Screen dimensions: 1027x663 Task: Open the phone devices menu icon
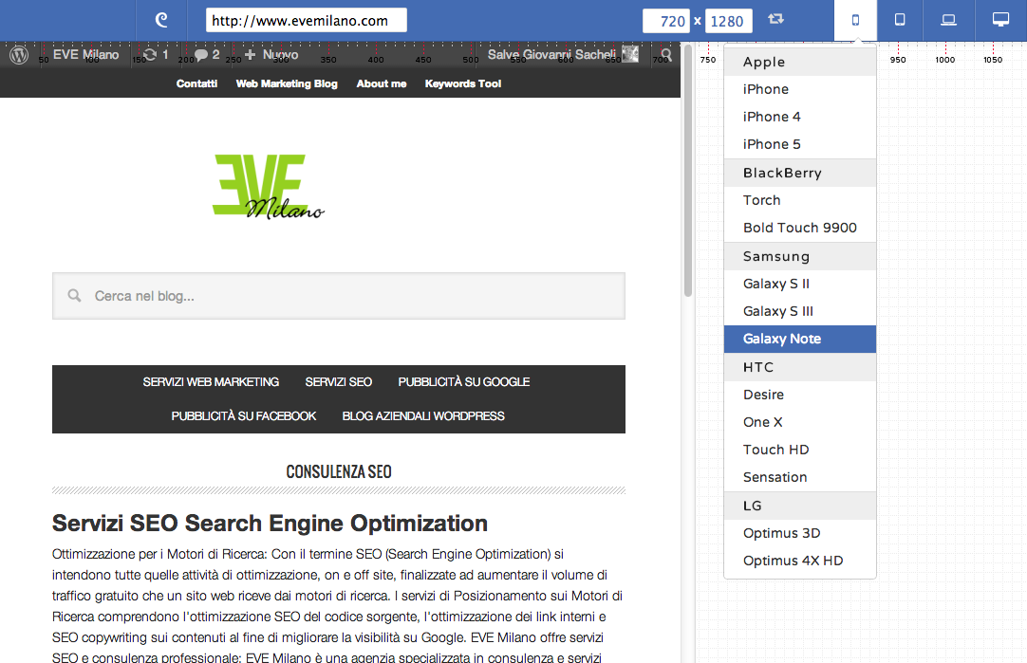click(x=855, y=20)
